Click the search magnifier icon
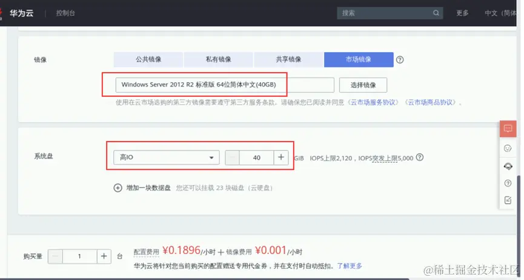 coord(436,13)
